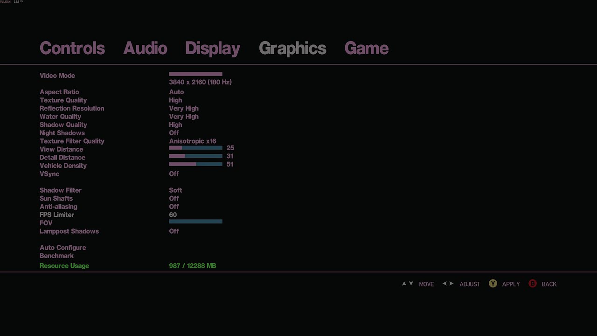Toggle VSync Off value
The height and width of the screenshot is (336, 597).
[174, 174]
